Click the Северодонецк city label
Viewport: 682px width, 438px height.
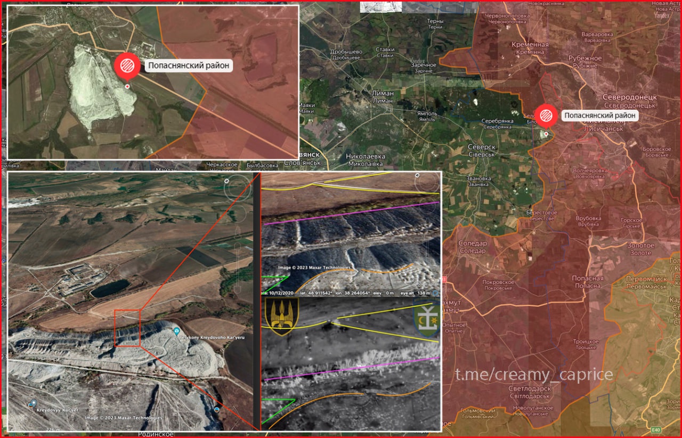pyautogui.click(x=629, y=97)
